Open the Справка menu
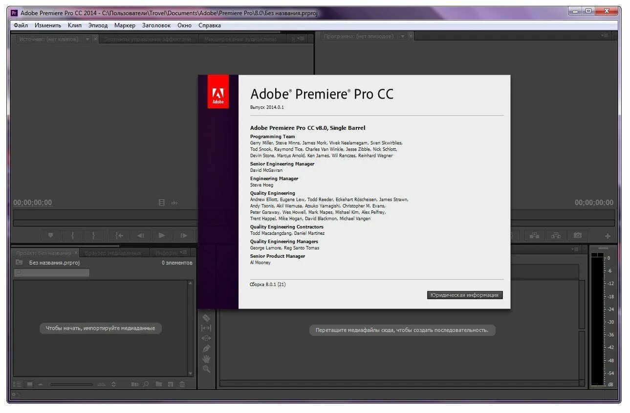 pyautogui.click(x=210, y=25)
